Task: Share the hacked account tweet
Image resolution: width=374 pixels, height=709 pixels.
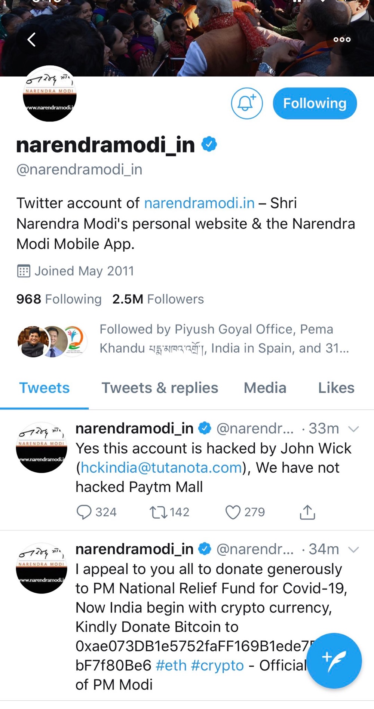Action: point(307,512)
